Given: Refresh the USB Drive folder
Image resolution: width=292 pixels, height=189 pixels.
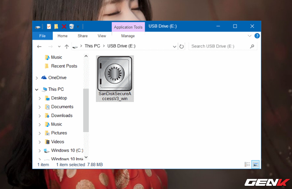Looking at the screenshot, I should tap(182, 47).
